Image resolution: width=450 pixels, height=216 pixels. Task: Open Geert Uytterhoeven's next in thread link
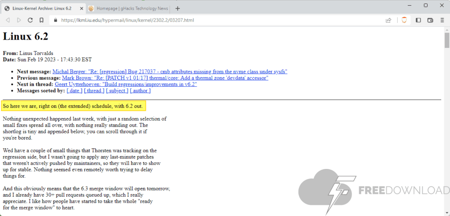(x=126, y=84)
